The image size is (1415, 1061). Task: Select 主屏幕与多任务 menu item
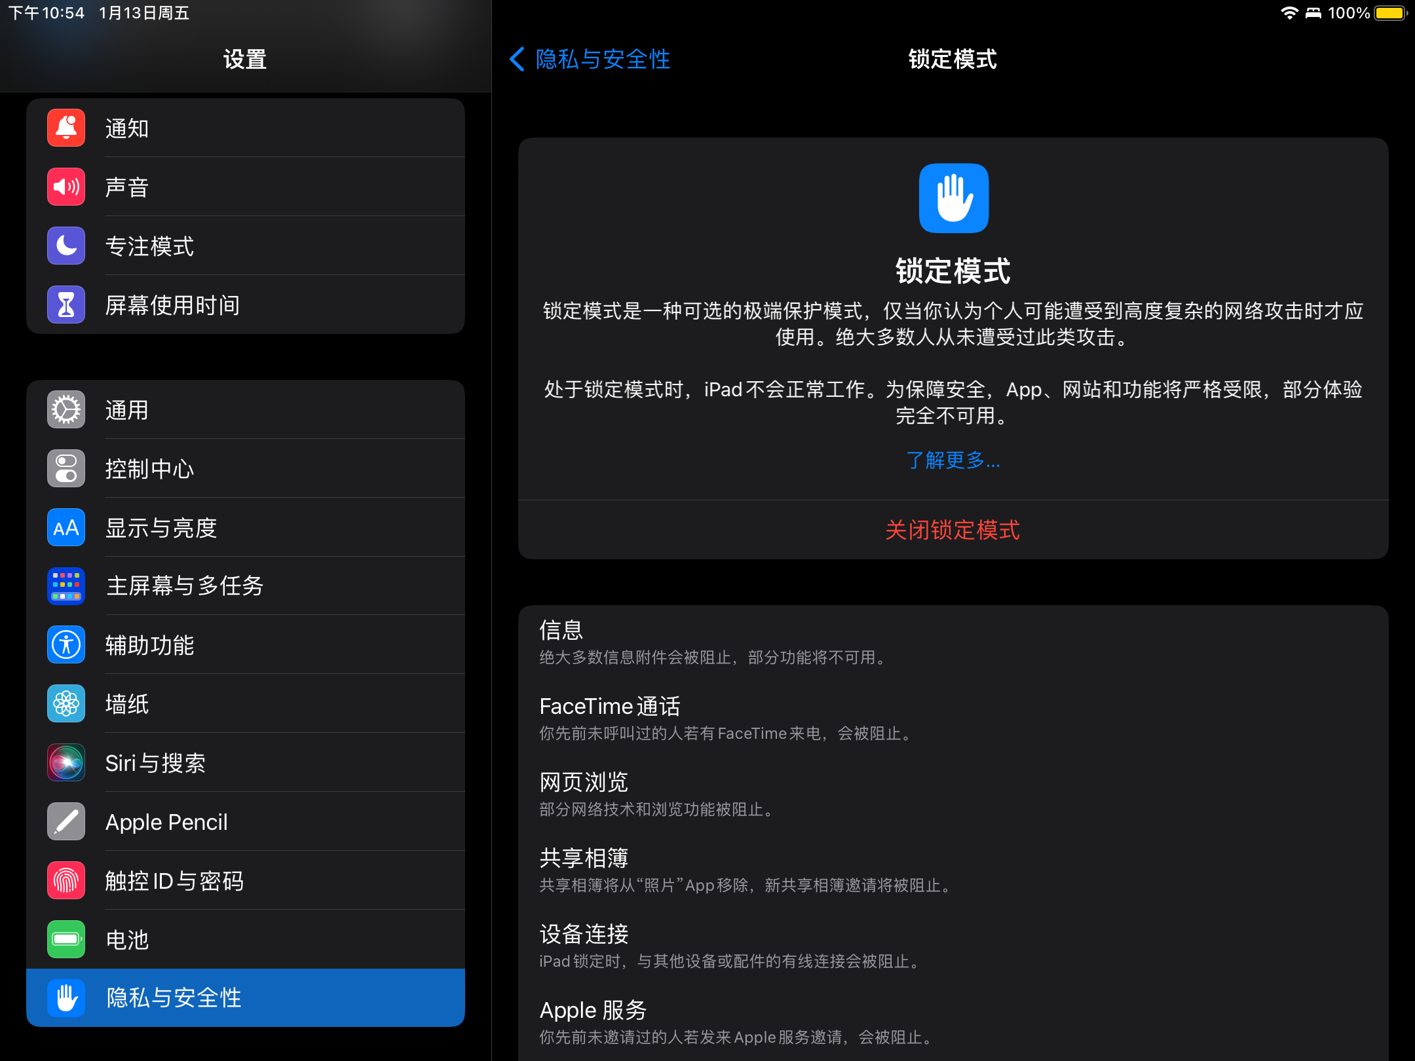tap(185, 586)
